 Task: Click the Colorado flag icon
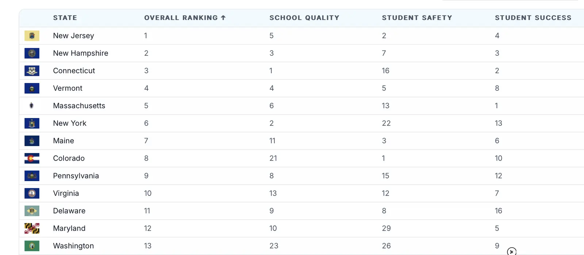(x=32, y=158)
